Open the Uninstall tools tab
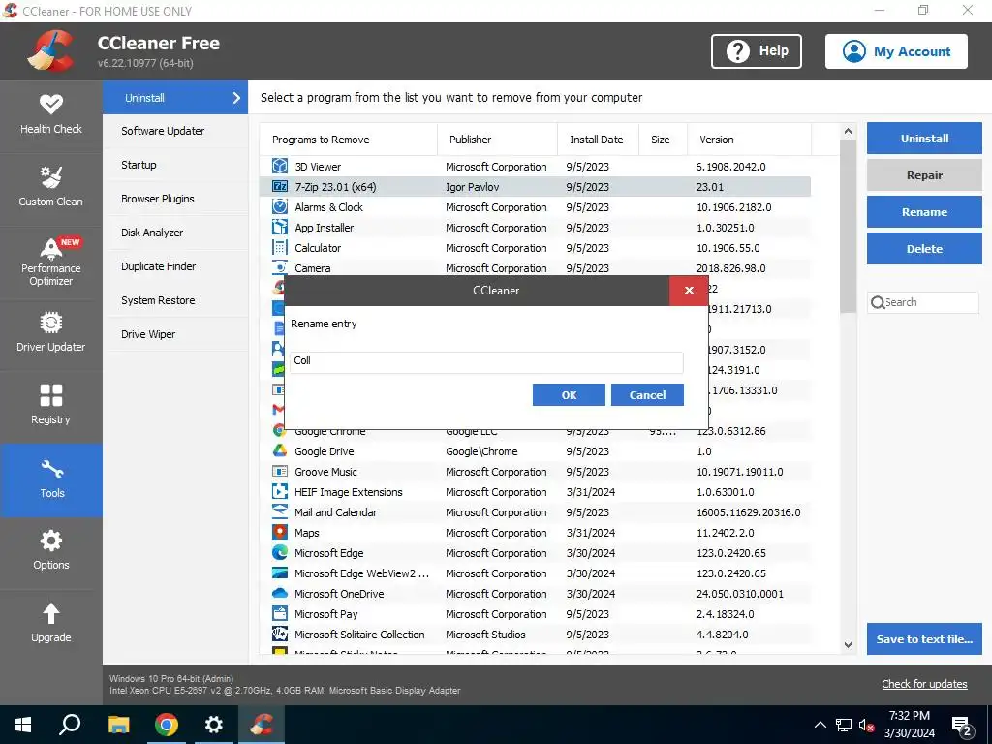This screenshot has width=992, height=744. click(x=175, y=98)
